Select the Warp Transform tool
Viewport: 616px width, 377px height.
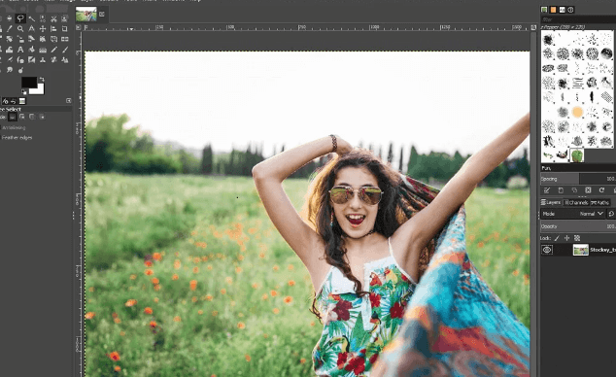[x=10, y=50]
